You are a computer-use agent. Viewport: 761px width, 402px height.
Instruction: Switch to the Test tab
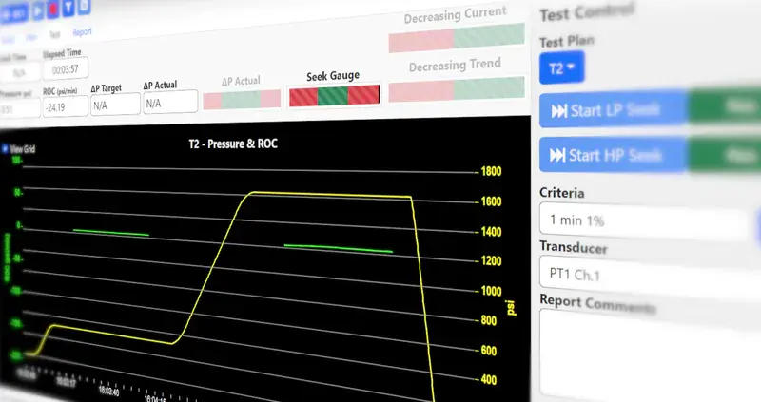(x=54, y=34)
